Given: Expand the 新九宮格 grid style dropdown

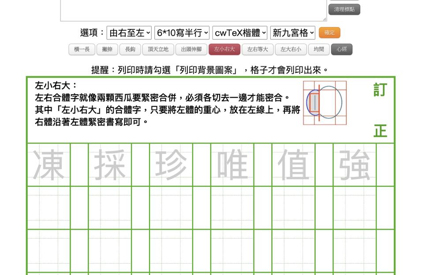Looking at the screenshot, I should (293, 33).
